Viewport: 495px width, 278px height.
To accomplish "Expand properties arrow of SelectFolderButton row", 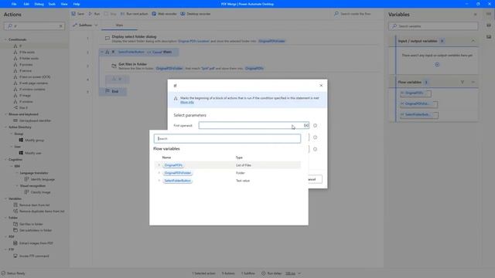I will click(x=159, y=181).
